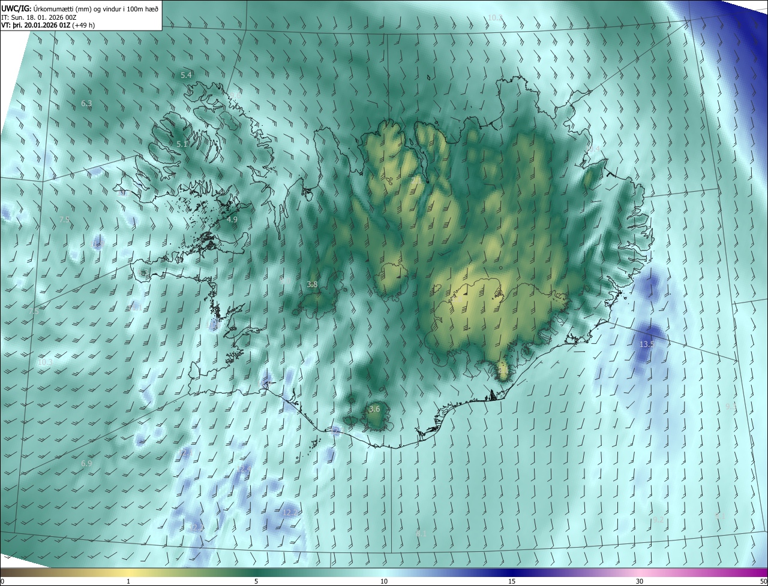The width and height of the screenshot is (768, 586).
Task: Select the 3.8 value label
Action: pos(312,284)
